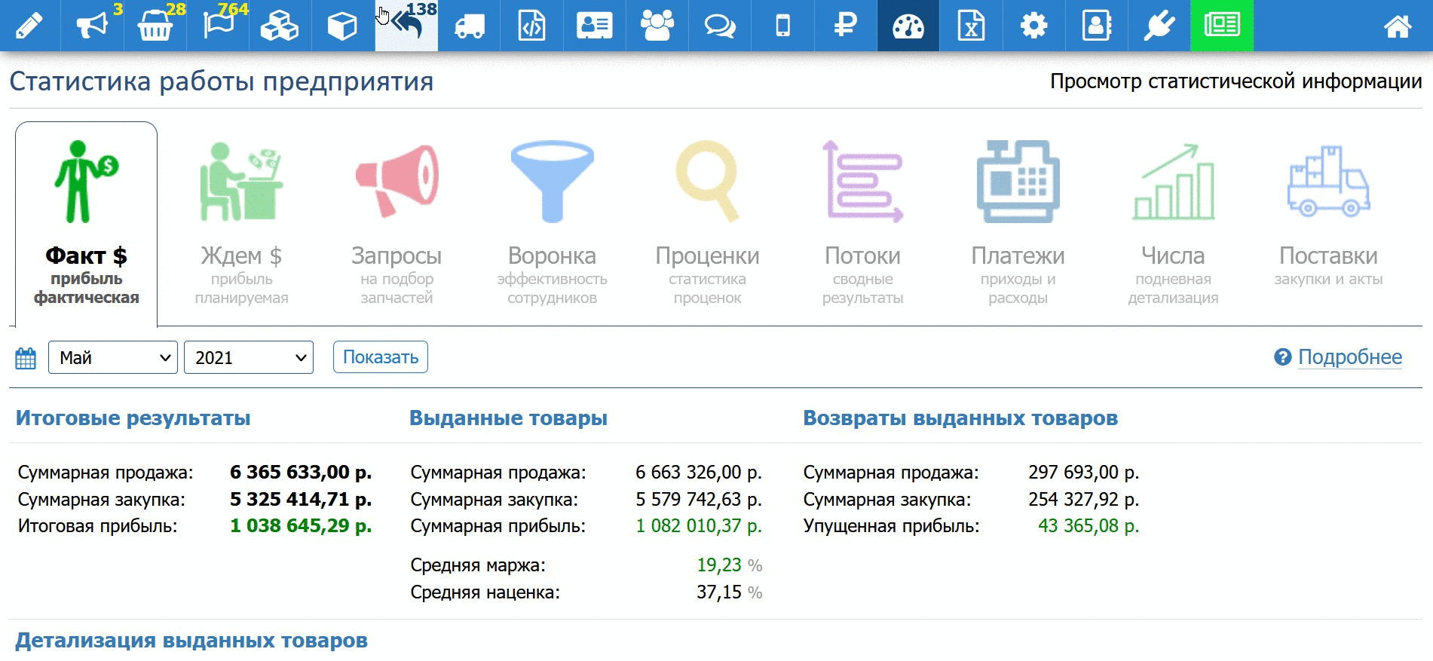Open the users group icon
Screen dimensions: 1433x661
[657, 26]
